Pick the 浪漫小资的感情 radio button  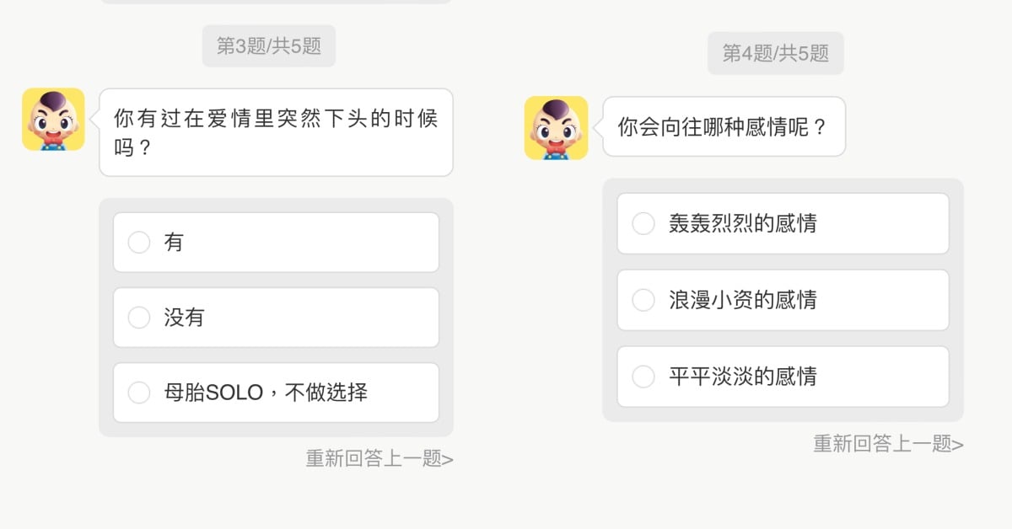(643, 300)
